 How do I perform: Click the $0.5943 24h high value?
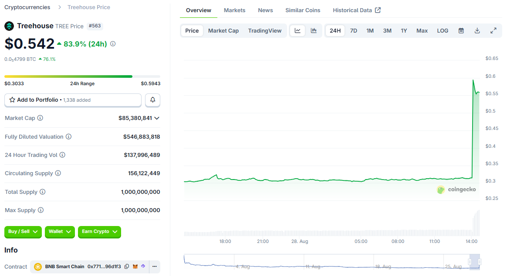151,83
